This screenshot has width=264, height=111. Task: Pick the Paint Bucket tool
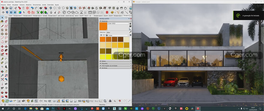(x=2, y=21)
